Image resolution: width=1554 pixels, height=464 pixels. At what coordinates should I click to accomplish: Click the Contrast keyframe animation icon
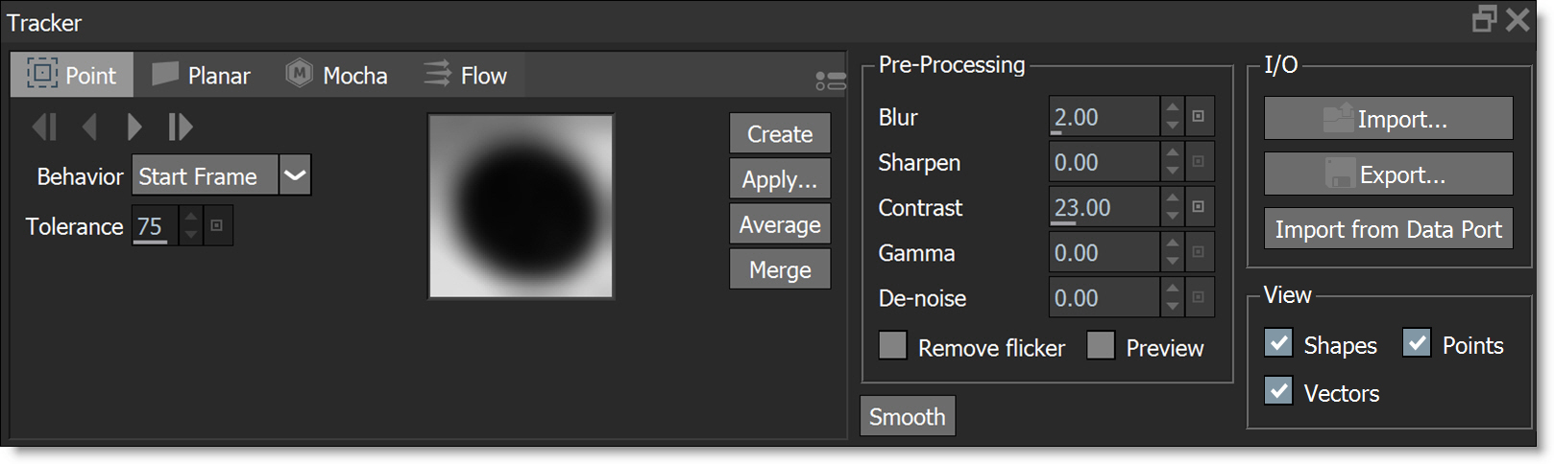(1199, 207)
